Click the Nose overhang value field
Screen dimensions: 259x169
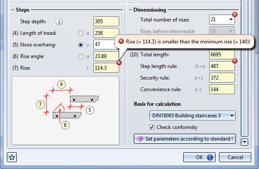(x=104, y=44)
